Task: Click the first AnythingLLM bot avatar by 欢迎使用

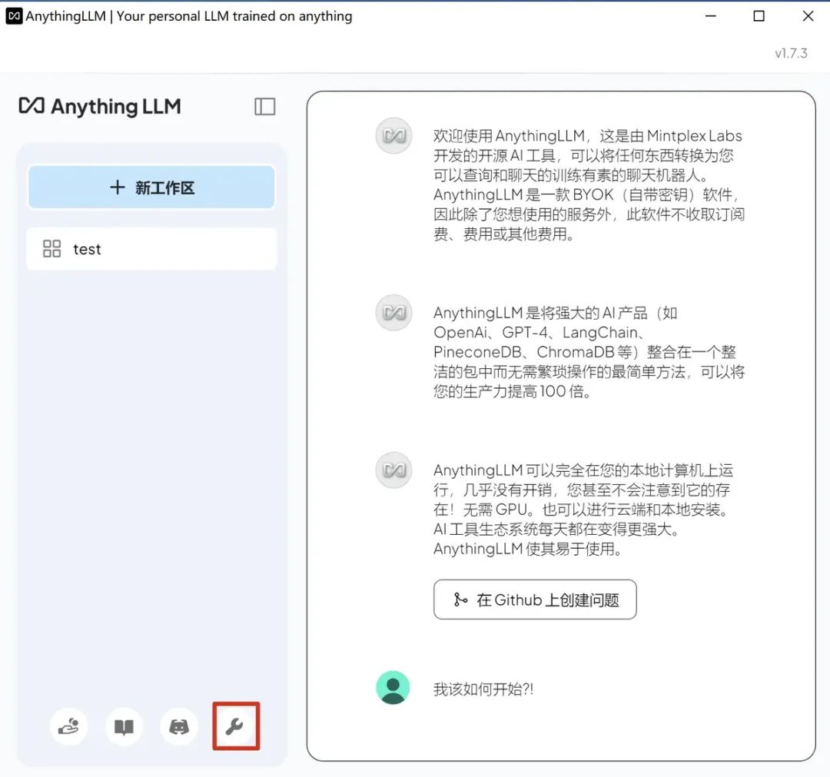Action: (393, 135)
